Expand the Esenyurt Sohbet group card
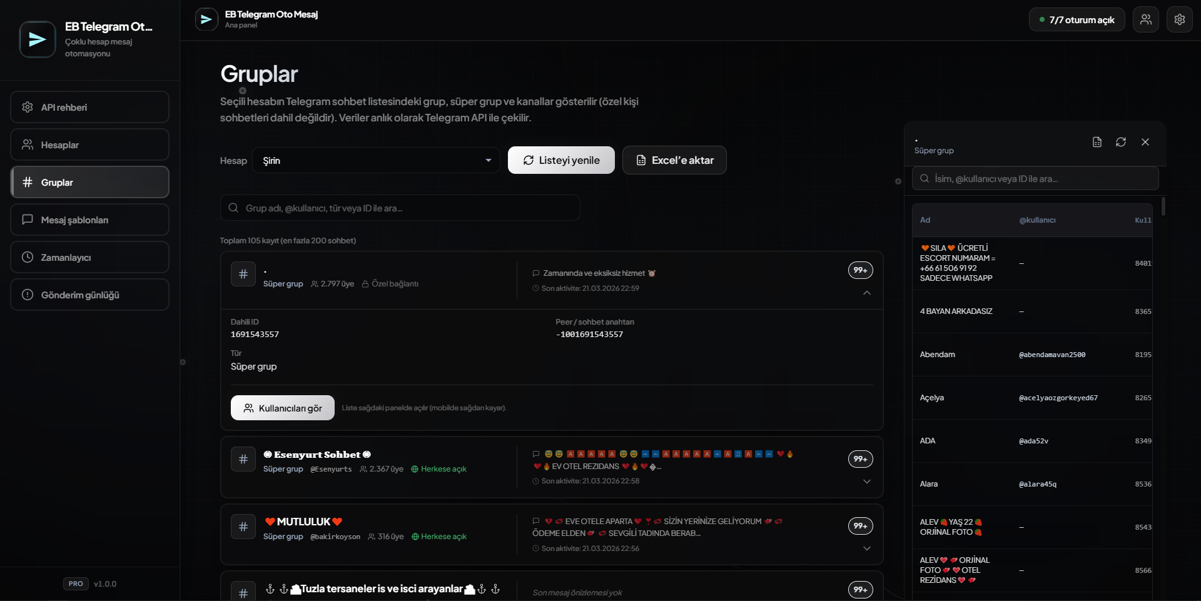Screen dimensions: 1201x601 pos(867,482)
